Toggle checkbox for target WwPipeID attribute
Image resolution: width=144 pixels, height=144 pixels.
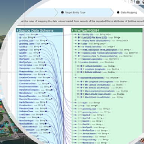coord(79,127)
